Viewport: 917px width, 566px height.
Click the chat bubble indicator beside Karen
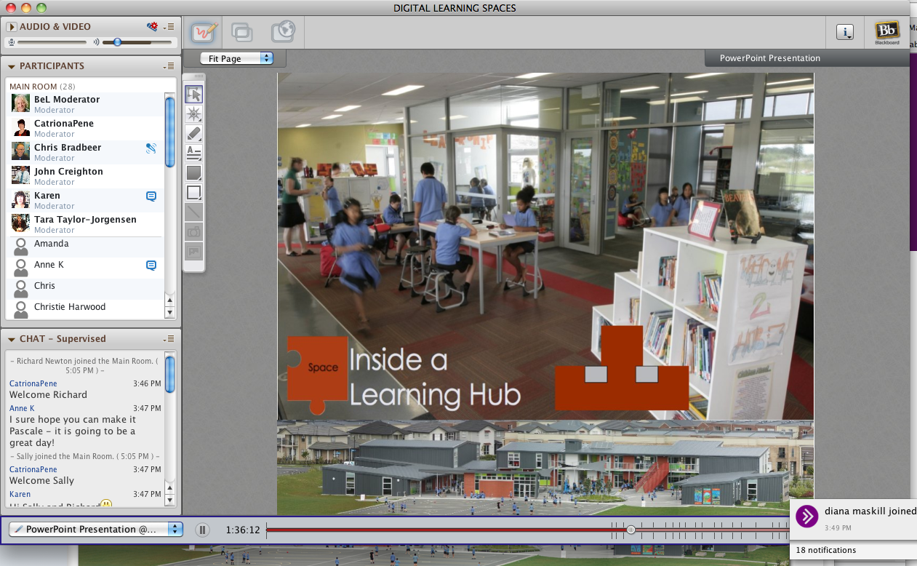[151, 196]
